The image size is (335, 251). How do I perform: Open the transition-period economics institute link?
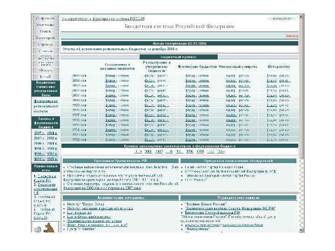100,208
